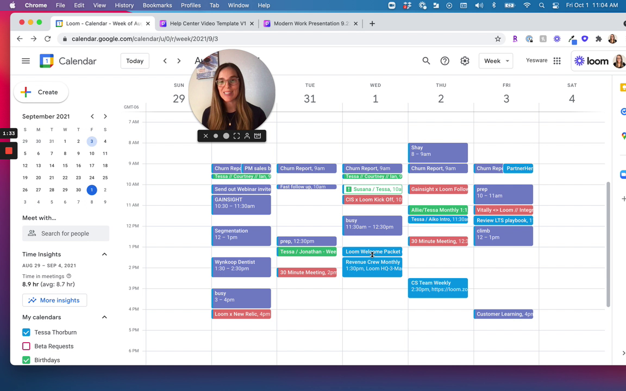
Task: Open Calendar settings via the gear icon
Action: click(x=465, y=61)
